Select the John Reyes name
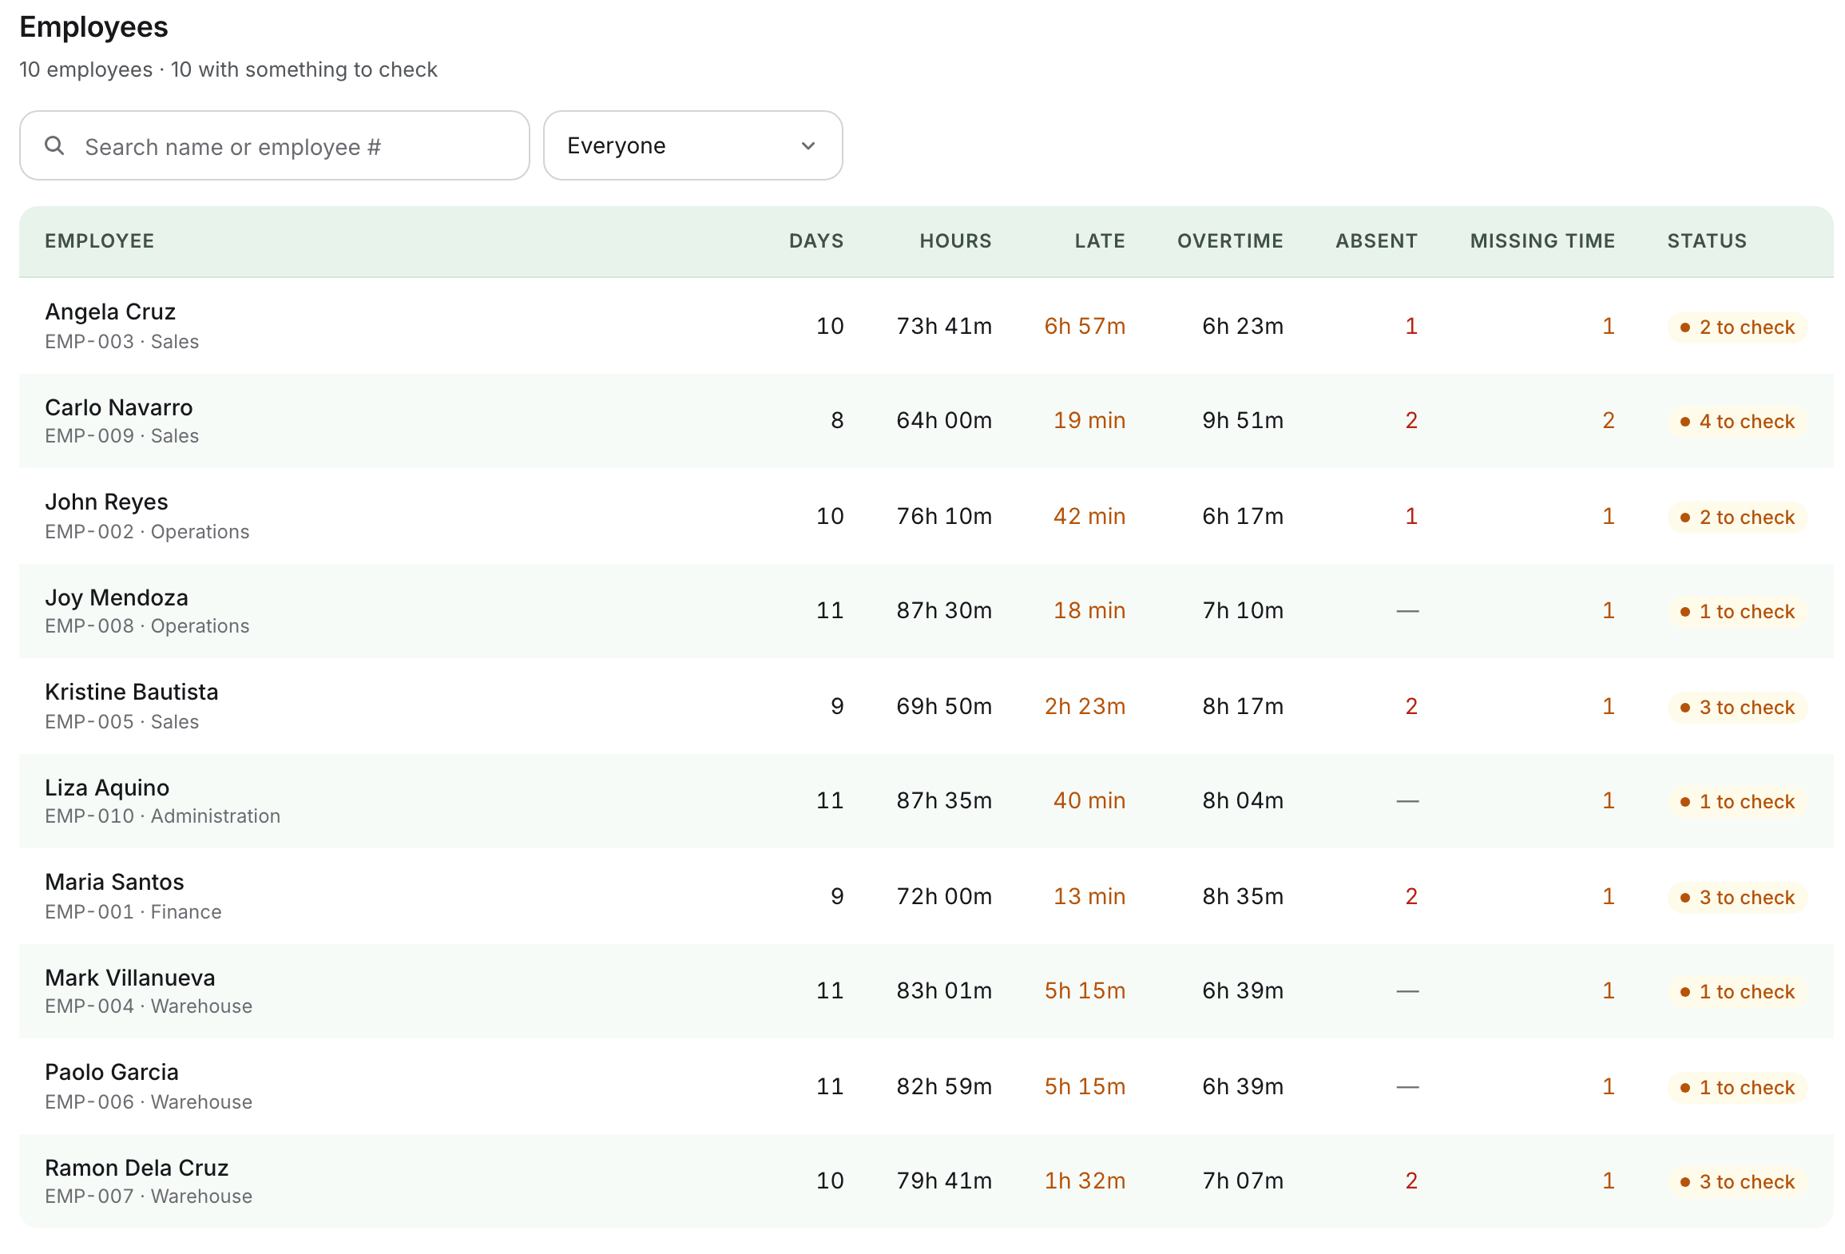 [x=106, y=502]
